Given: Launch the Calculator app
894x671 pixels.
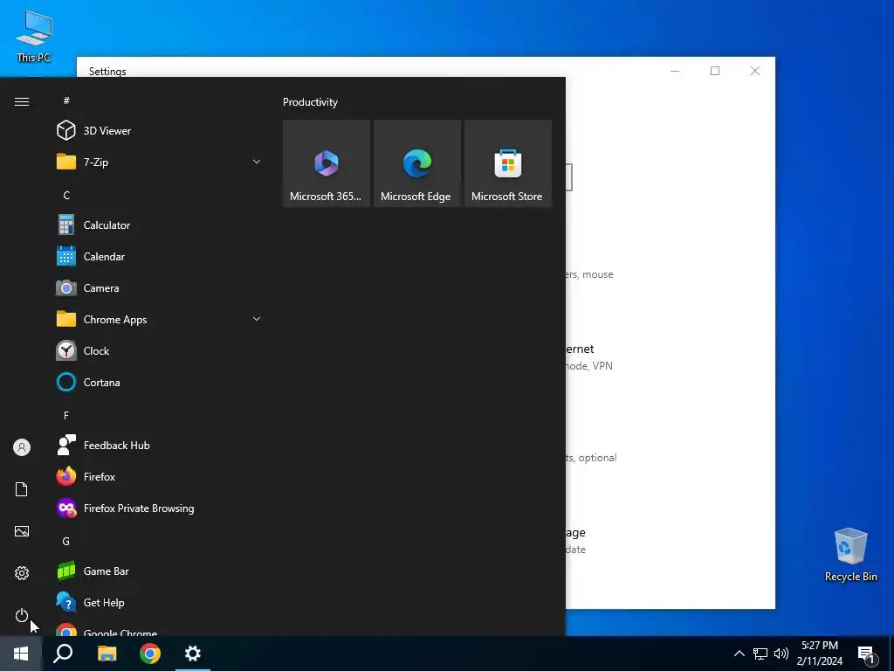Looking at the screenshot, I should (x=161, y=225).
